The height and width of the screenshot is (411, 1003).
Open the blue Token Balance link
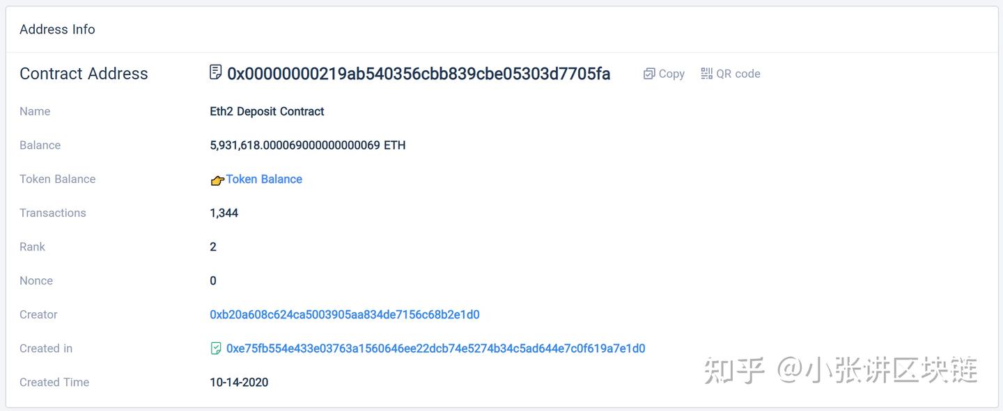click(x=264, y=179)
